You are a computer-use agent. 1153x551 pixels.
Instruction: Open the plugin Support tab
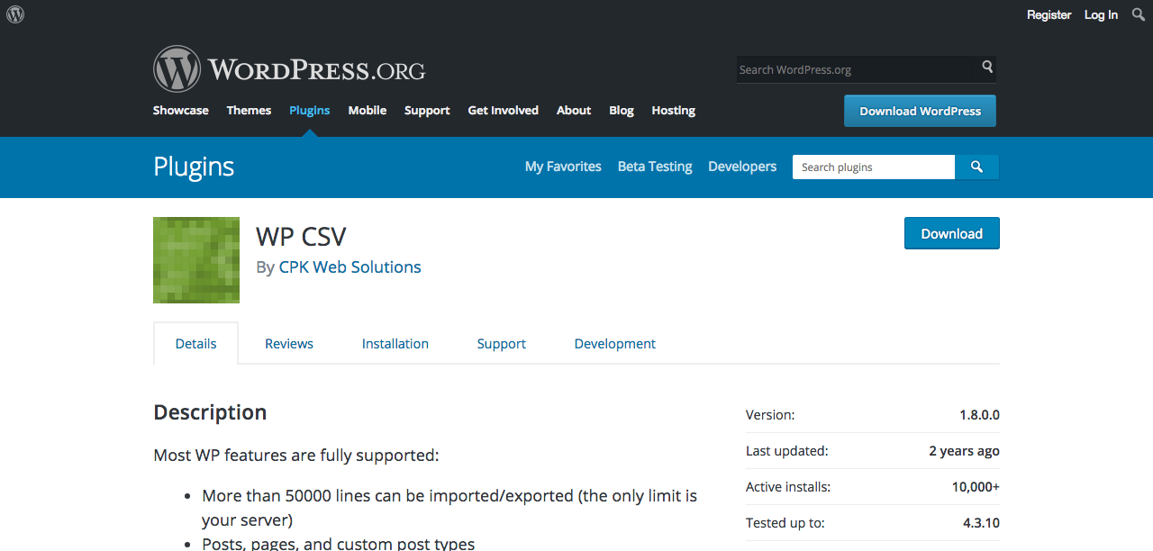(502, 344)
